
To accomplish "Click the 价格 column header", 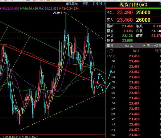I will click(x=136, y=51).
